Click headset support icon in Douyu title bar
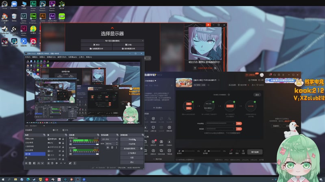 tap(275, 75)
